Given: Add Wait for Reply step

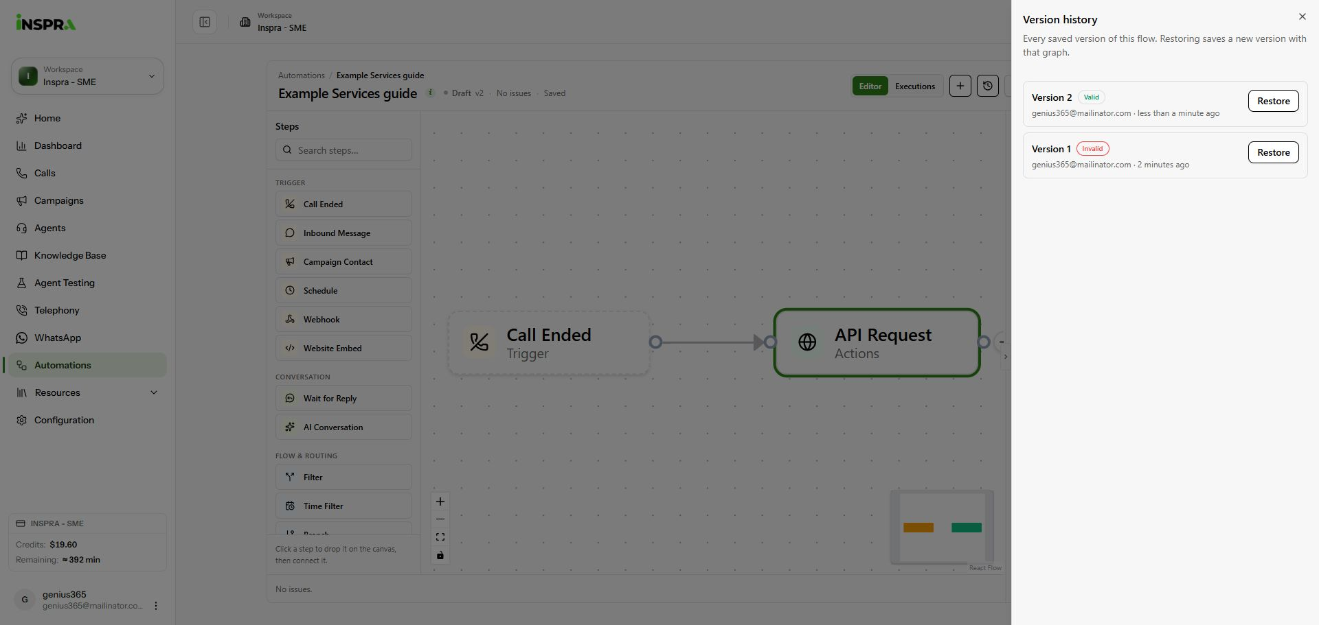Looking at the screenshot, I should pyautogui.click(x=343, y=398).
